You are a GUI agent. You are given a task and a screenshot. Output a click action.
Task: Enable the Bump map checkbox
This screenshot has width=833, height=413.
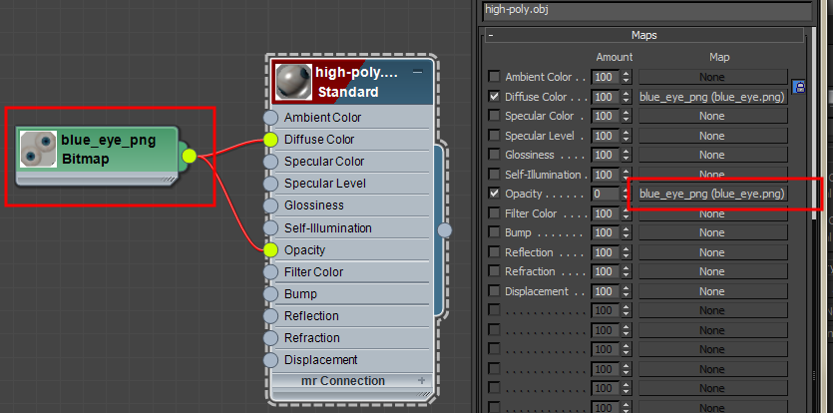pos(494,232)
